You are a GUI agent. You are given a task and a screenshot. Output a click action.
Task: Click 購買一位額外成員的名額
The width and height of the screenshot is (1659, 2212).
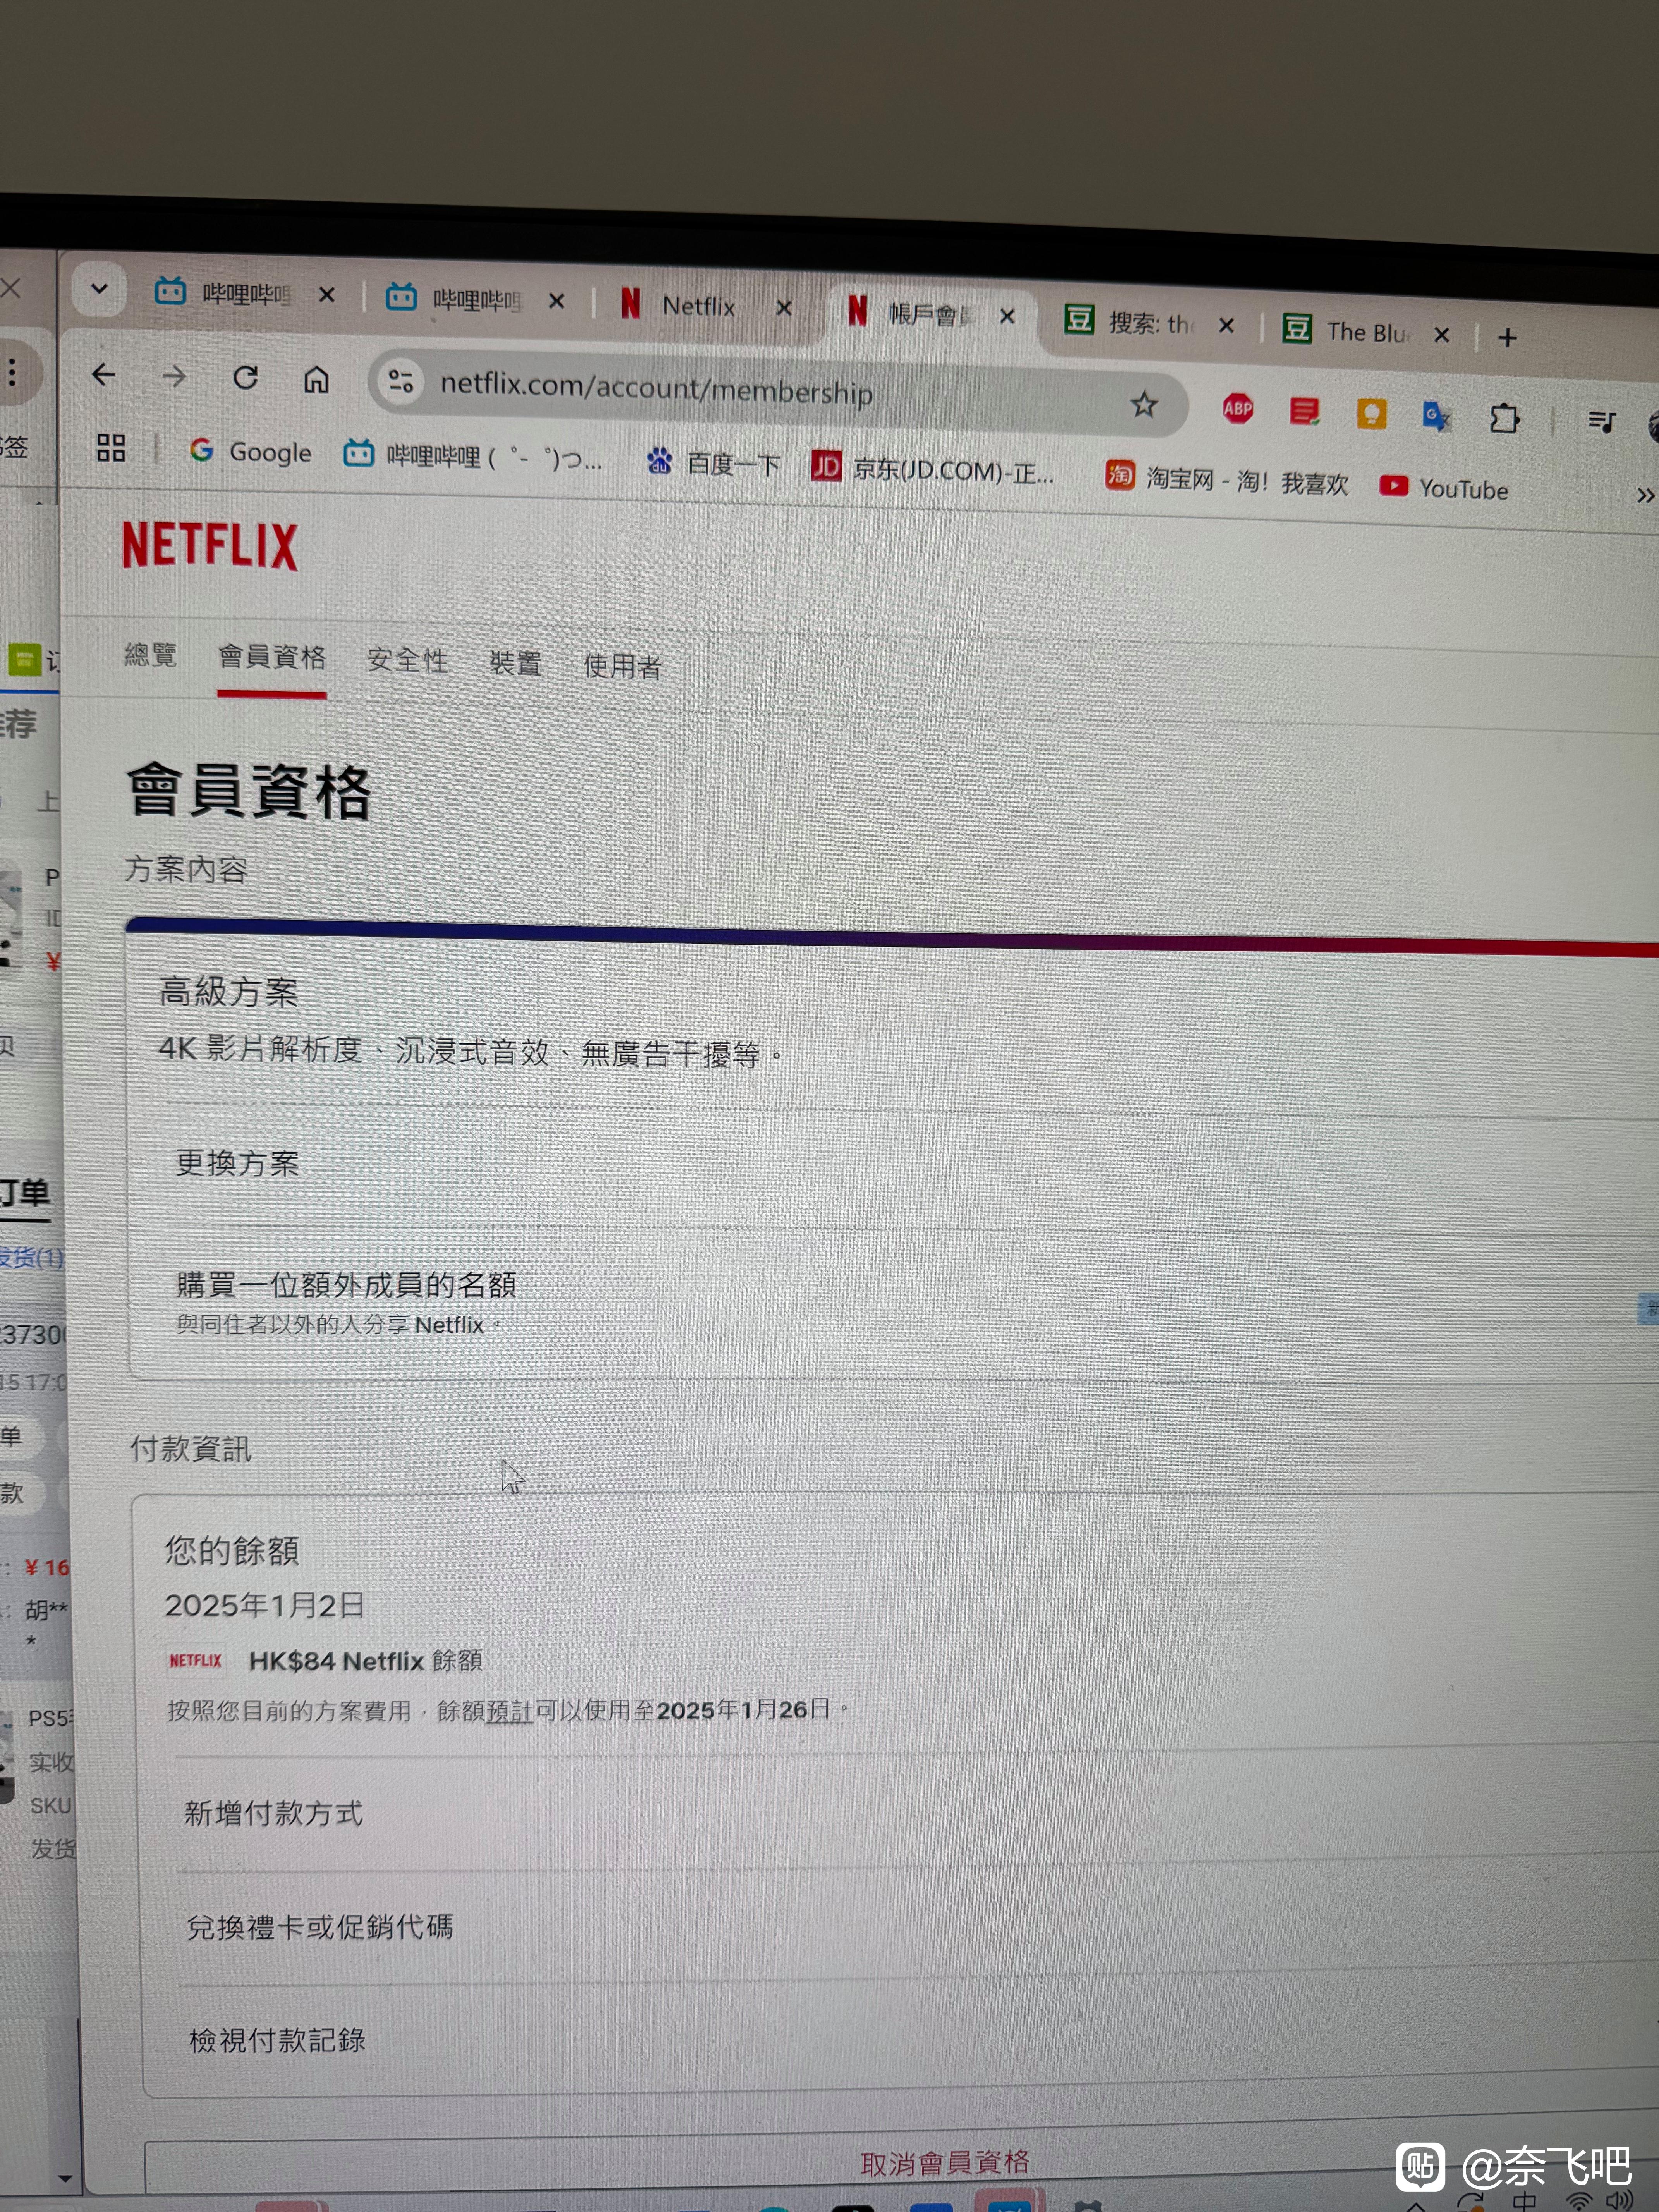pos(346,1285)
